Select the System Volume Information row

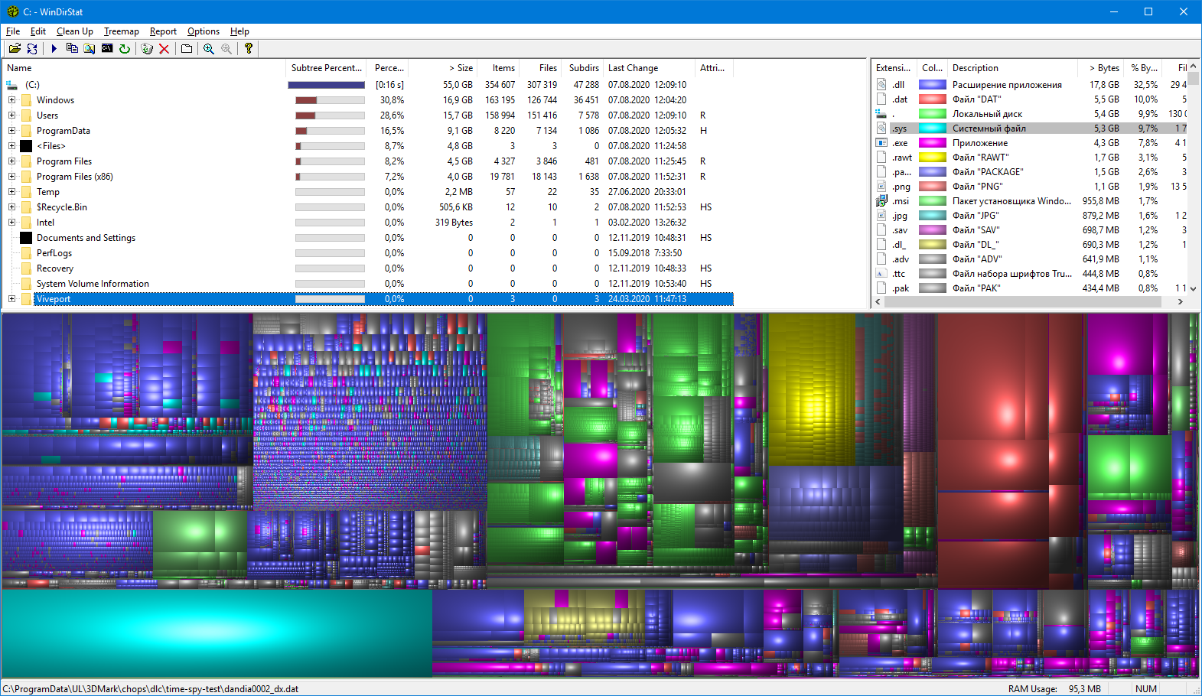[x=369, y=284]
